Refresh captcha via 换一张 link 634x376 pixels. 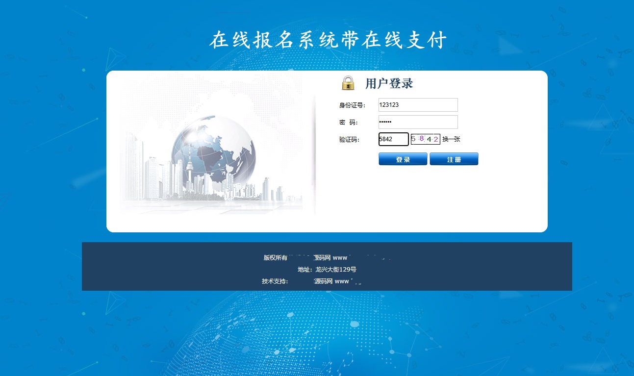click(x=451, y=139)
